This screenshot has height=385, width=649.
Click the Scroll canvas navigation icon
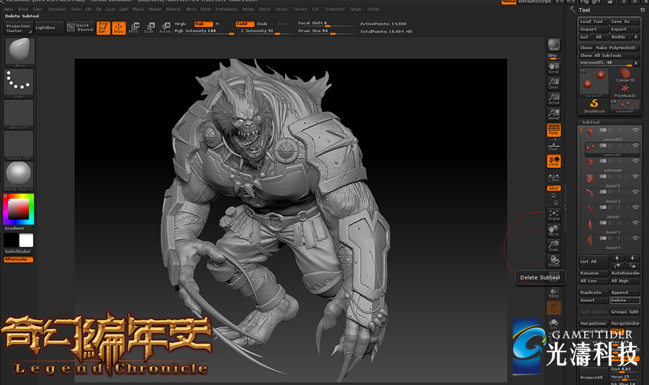554,68
